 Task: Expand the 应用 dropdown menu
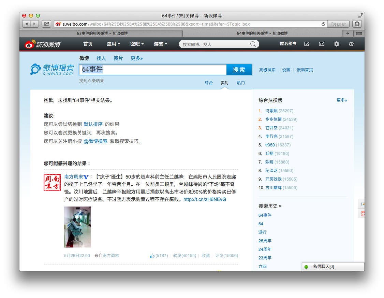click(113, 44)
